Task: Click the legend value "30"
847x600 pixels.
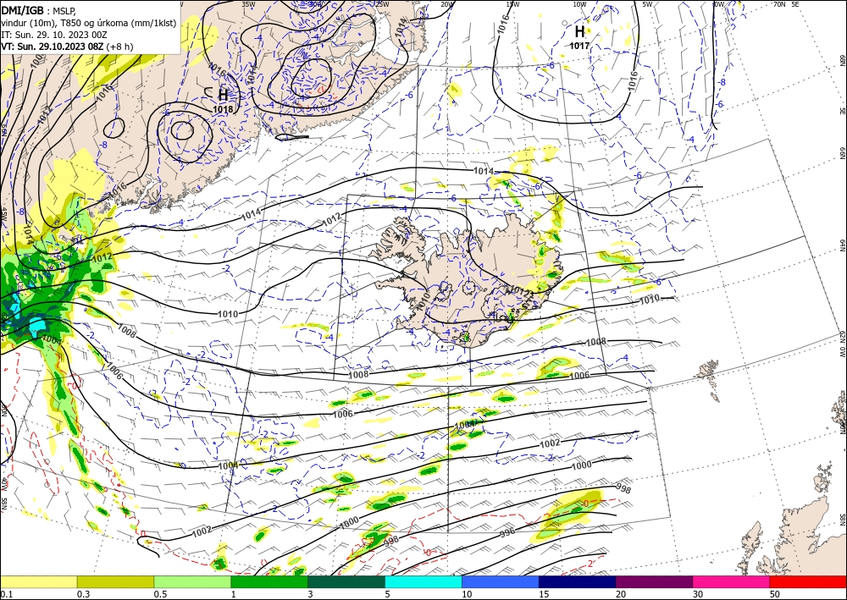Action: point(698,594)
